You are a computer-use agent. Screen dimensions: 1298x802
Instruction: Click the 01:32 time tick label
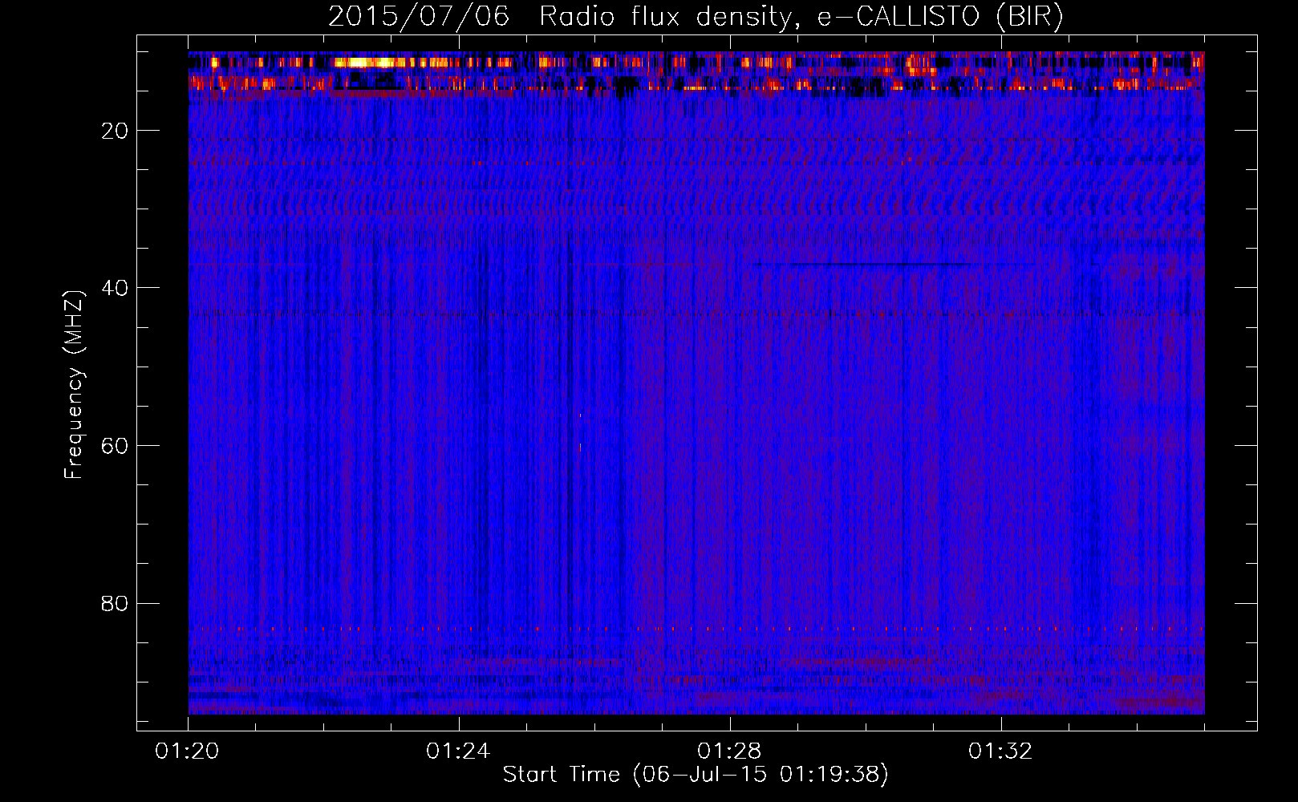1000,751
